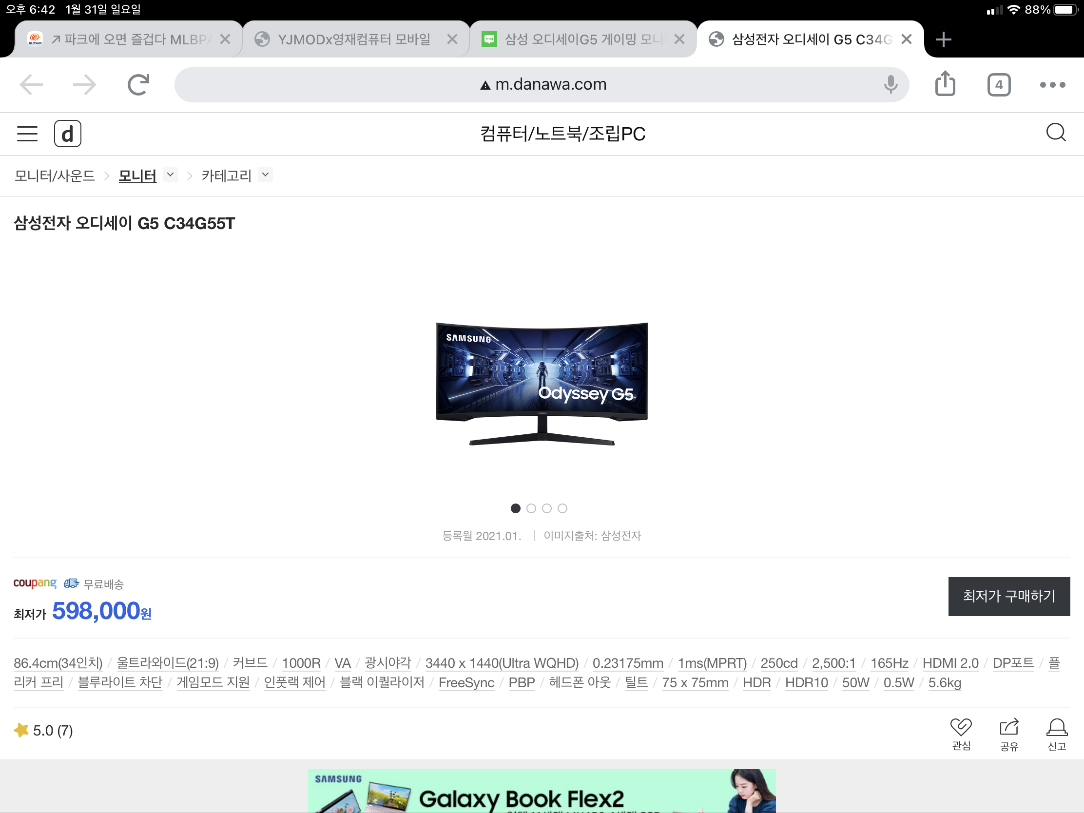Click the 최저가 구매하기 button
The height and width of the screenshot is (813, 1084).
click(1008, 596)
